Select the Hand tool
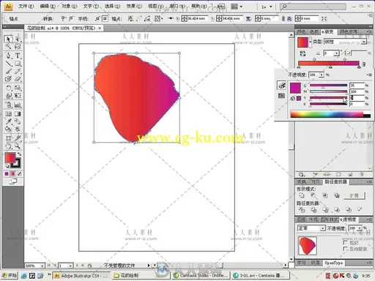The image size is (375, 281). tap(8, 146)
